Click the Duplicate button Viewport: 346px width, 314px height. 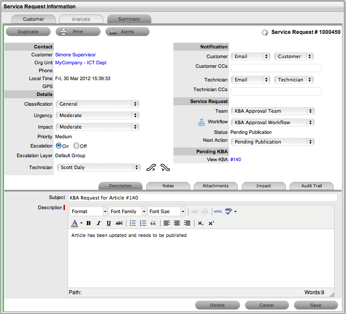tap(28, 32)
